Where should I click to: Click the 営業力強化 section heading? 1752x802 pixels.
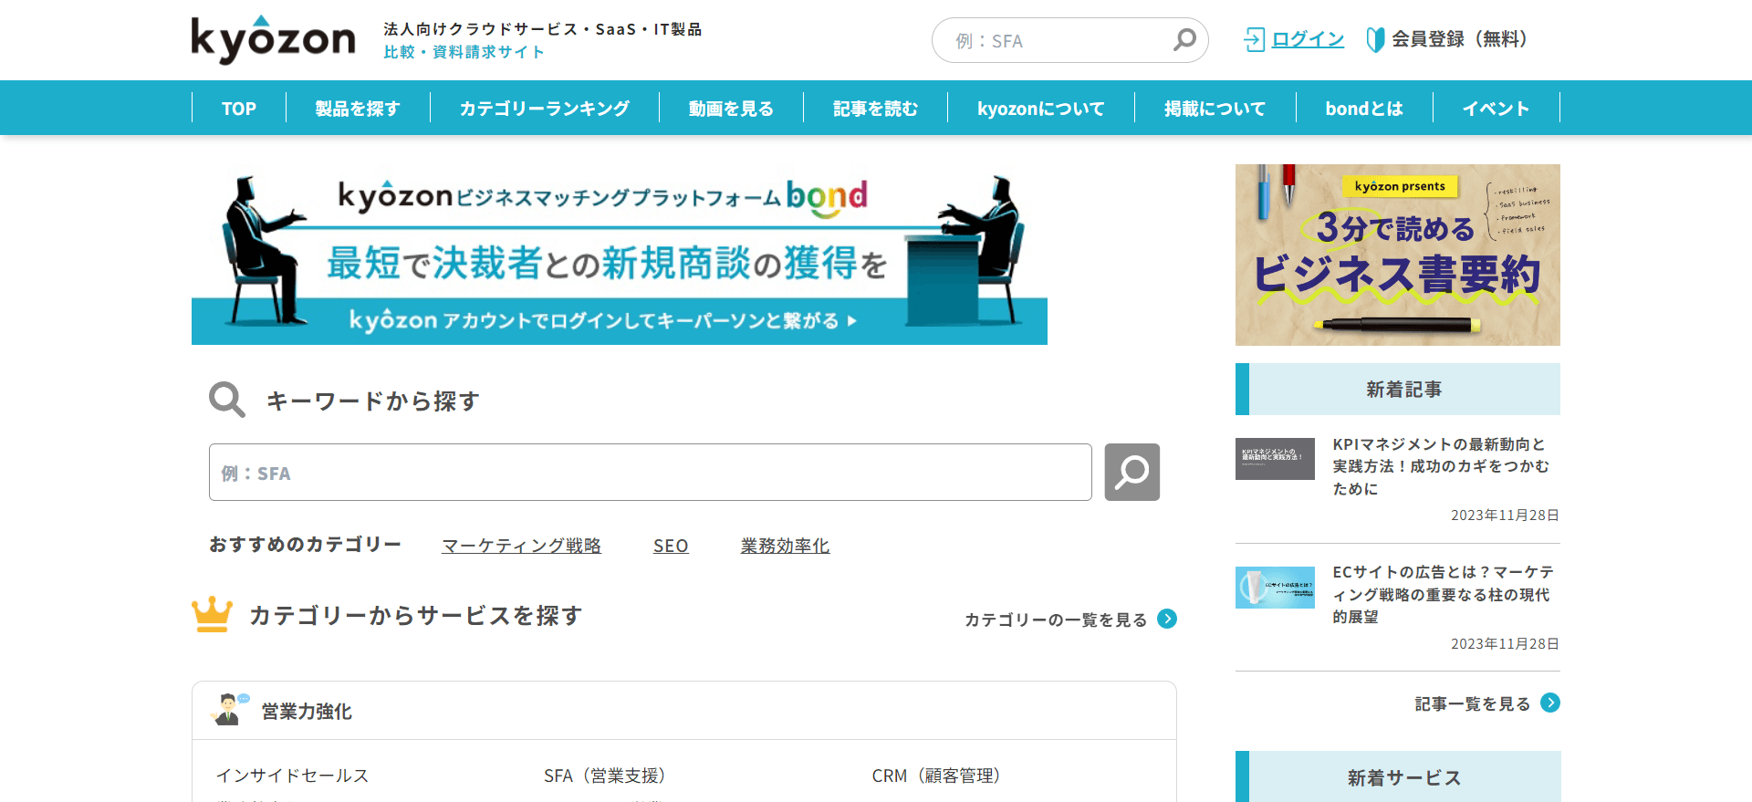[x=307, y=711]
